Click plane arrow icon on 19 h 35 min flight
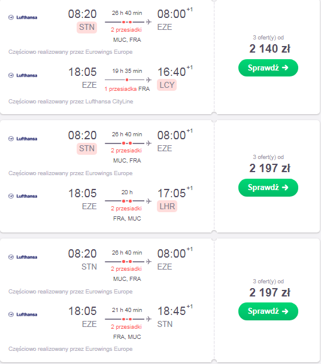Screen dimensions: 321x364 (x=149, y=80)
